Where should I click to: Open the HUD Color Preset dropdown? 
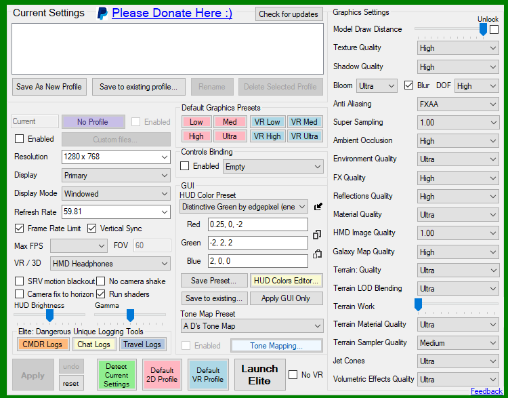click(244, 207)
